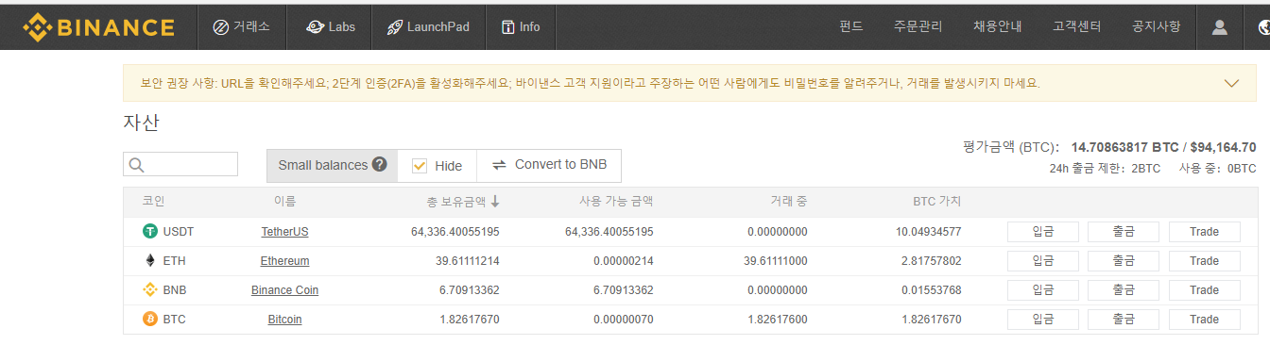Click the exchange (거래소) icon

[x=220, y=27]
